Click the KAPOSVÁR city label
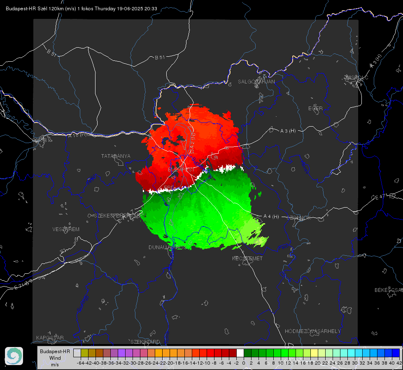This screenshot has width=403, height=370. point(50,338)
